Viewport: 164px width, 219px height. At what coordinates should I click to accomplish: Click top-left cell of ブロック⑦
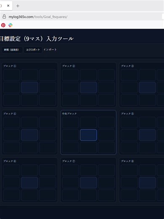click(x=70, y=170)
